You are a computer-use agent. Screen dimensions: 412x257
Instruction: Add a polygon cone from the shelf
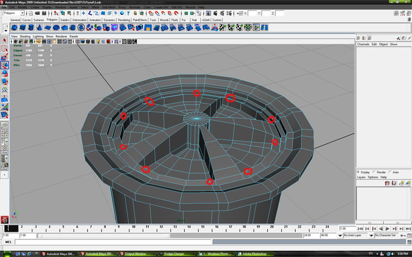(41, 27)
